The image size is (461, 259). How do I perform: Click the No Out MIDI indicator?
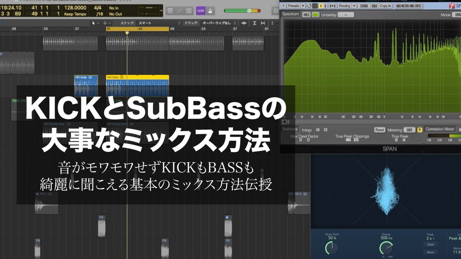coord(115,14)
